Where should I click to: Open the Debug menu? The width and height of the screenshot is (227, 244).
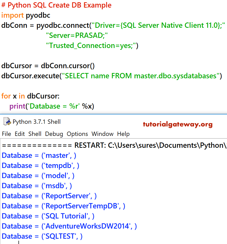[54, 134]
